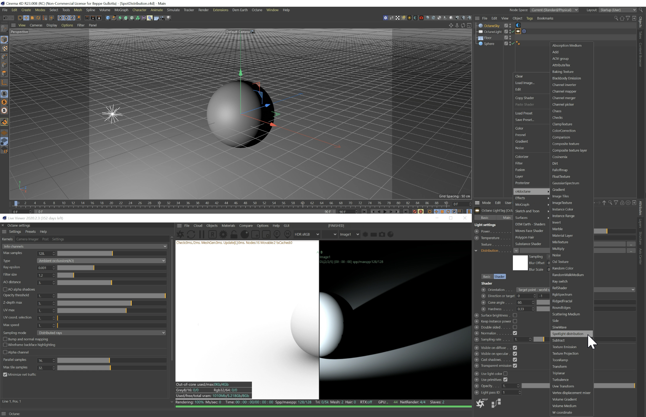Viewport: 646px width, 417px height.
Task: Pause render in Live Viewer
Action: tap(202, 234)
